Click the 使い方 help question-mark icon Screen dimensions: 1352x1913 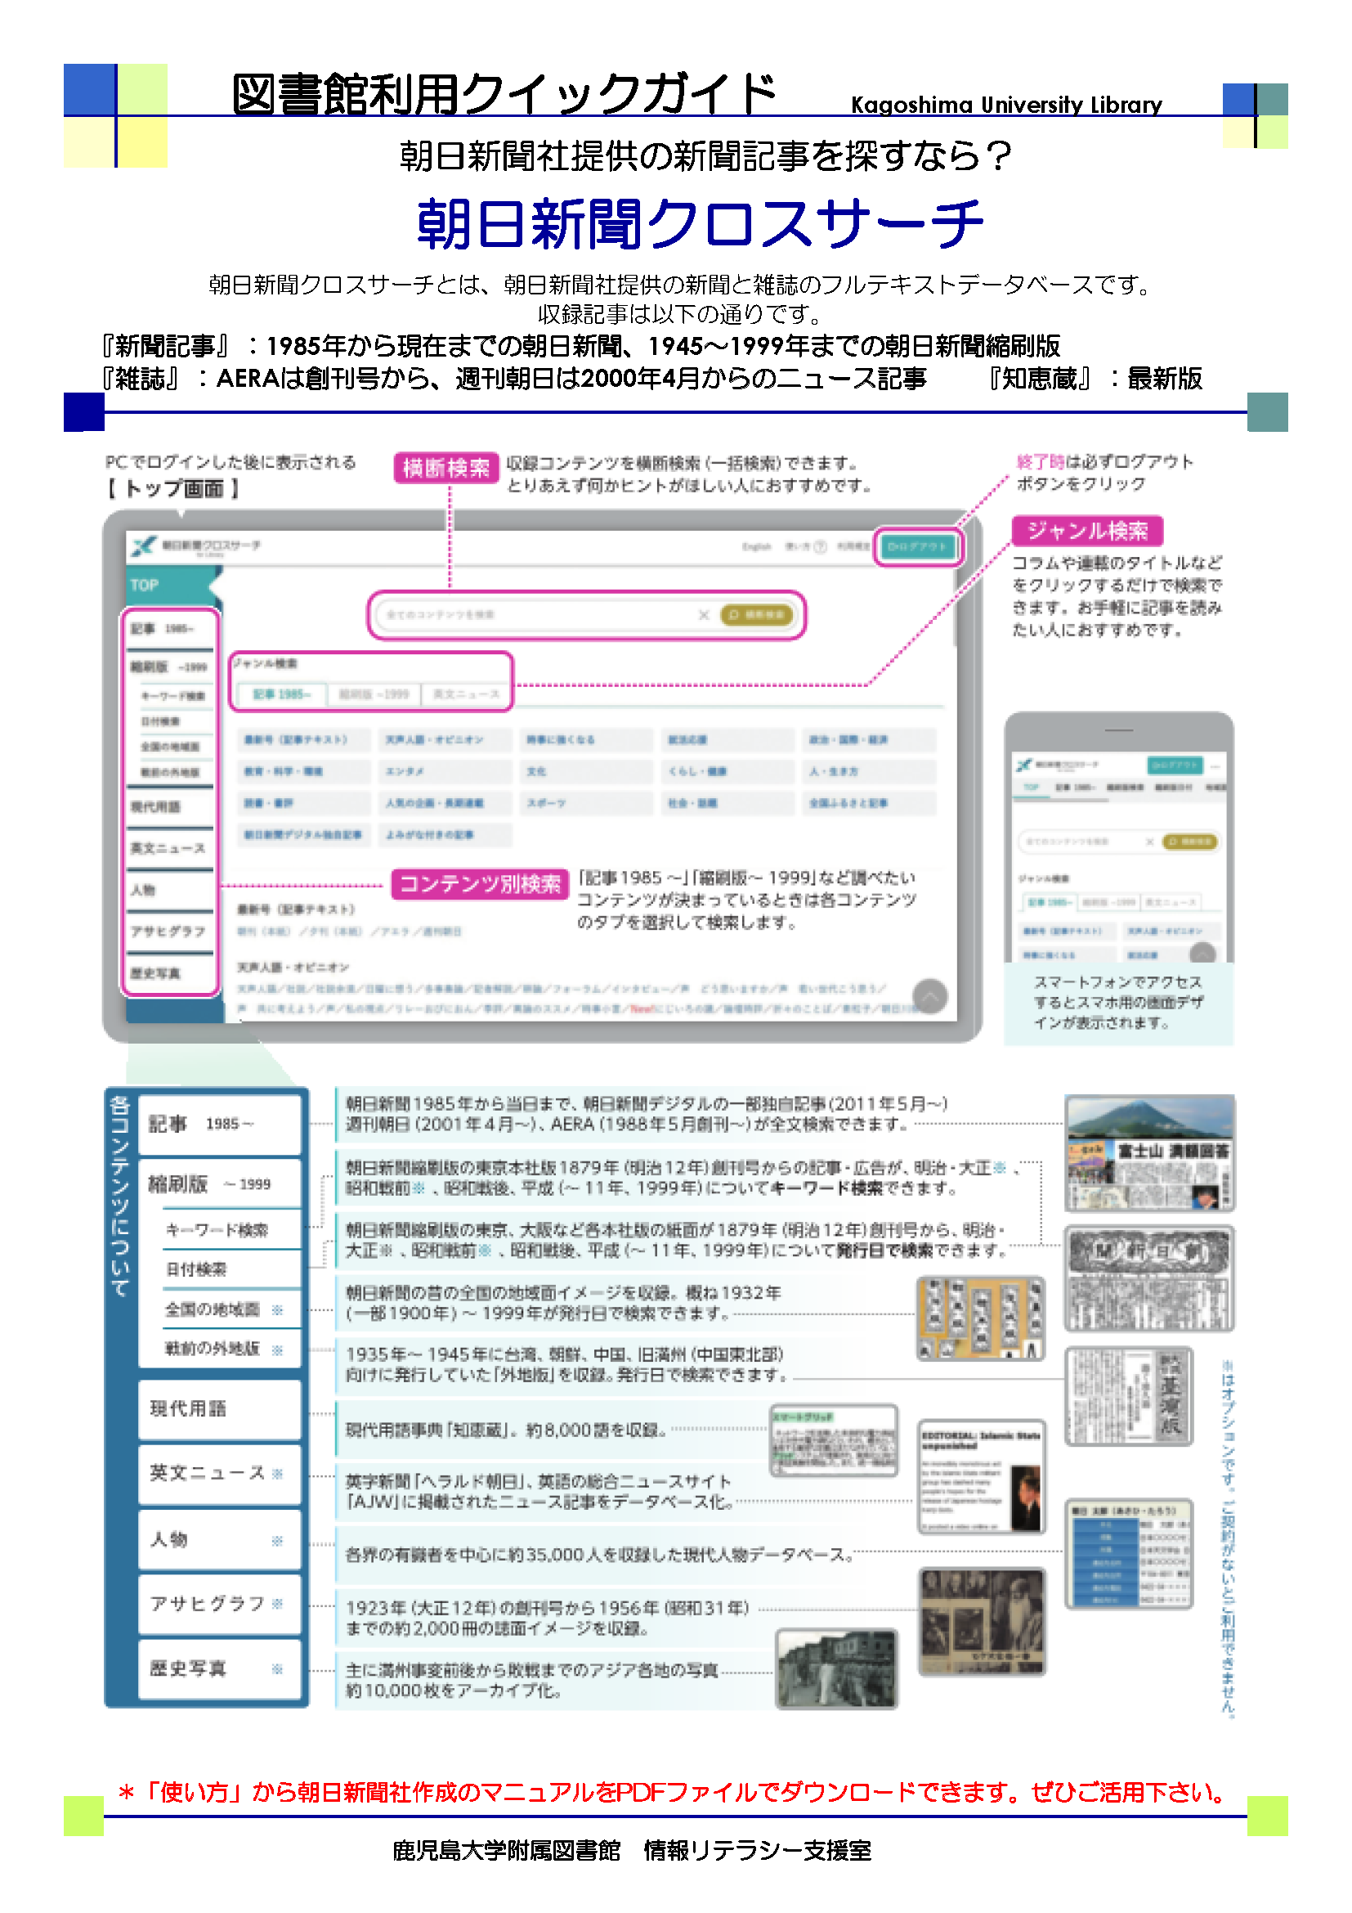820,546
